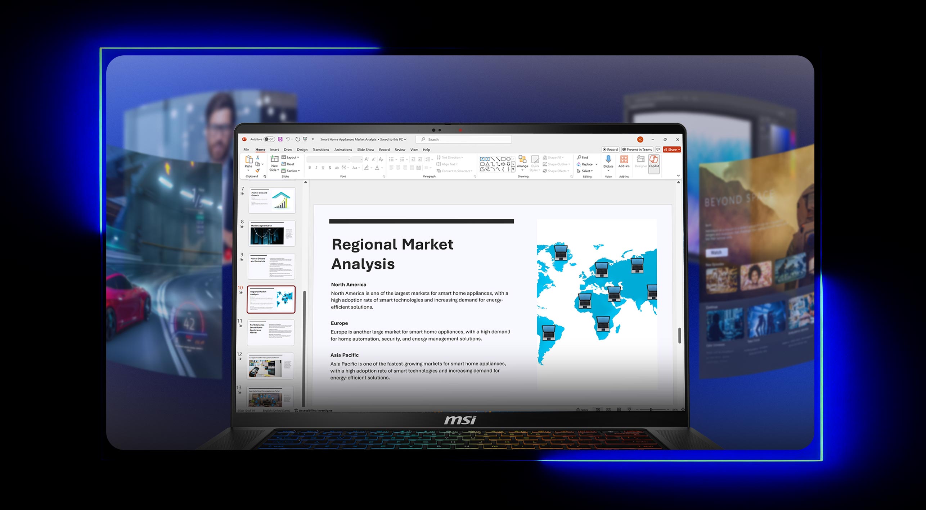Click the purple Save icon
Screen dimensions: 926x510
[280, 139]
